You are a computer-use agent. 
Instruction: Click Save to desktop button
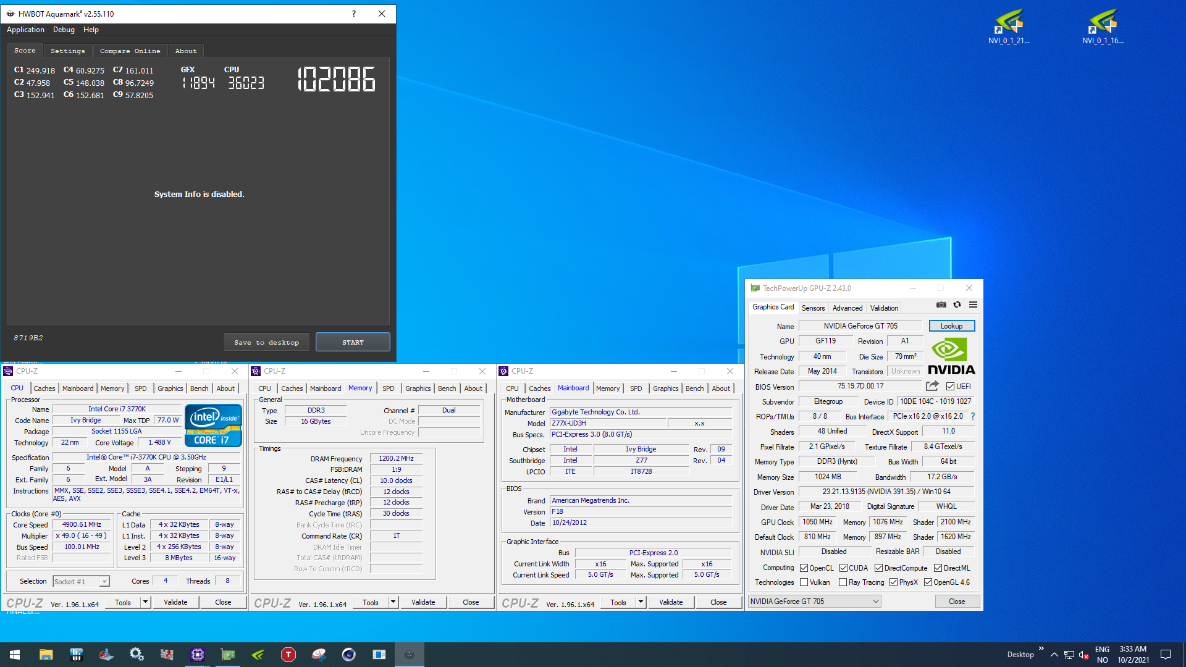pyautogui.click(x=266, y=342)
